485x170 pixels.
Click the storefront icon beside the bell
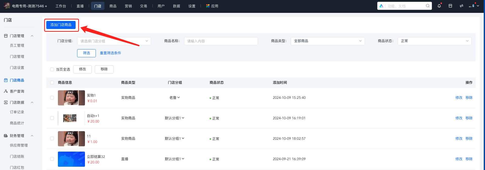(x=450, y=6)
